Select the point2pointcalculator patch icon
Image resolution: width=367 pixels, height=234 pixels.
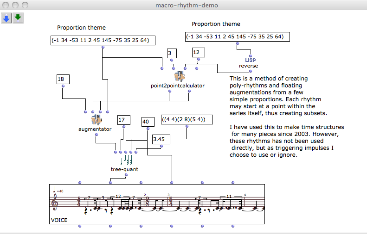coord(179,76)
